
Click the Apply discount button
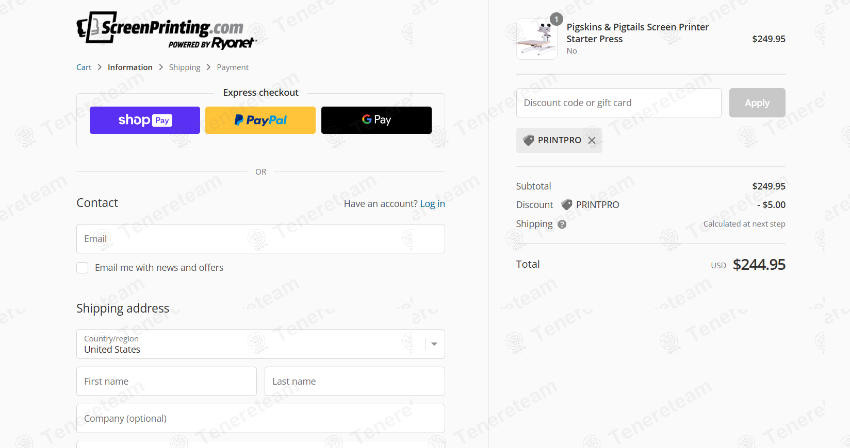[x=757, y=102]
